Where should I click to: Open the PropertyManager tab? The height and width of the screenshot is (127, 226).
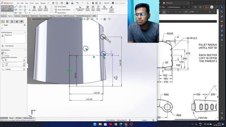7,22
